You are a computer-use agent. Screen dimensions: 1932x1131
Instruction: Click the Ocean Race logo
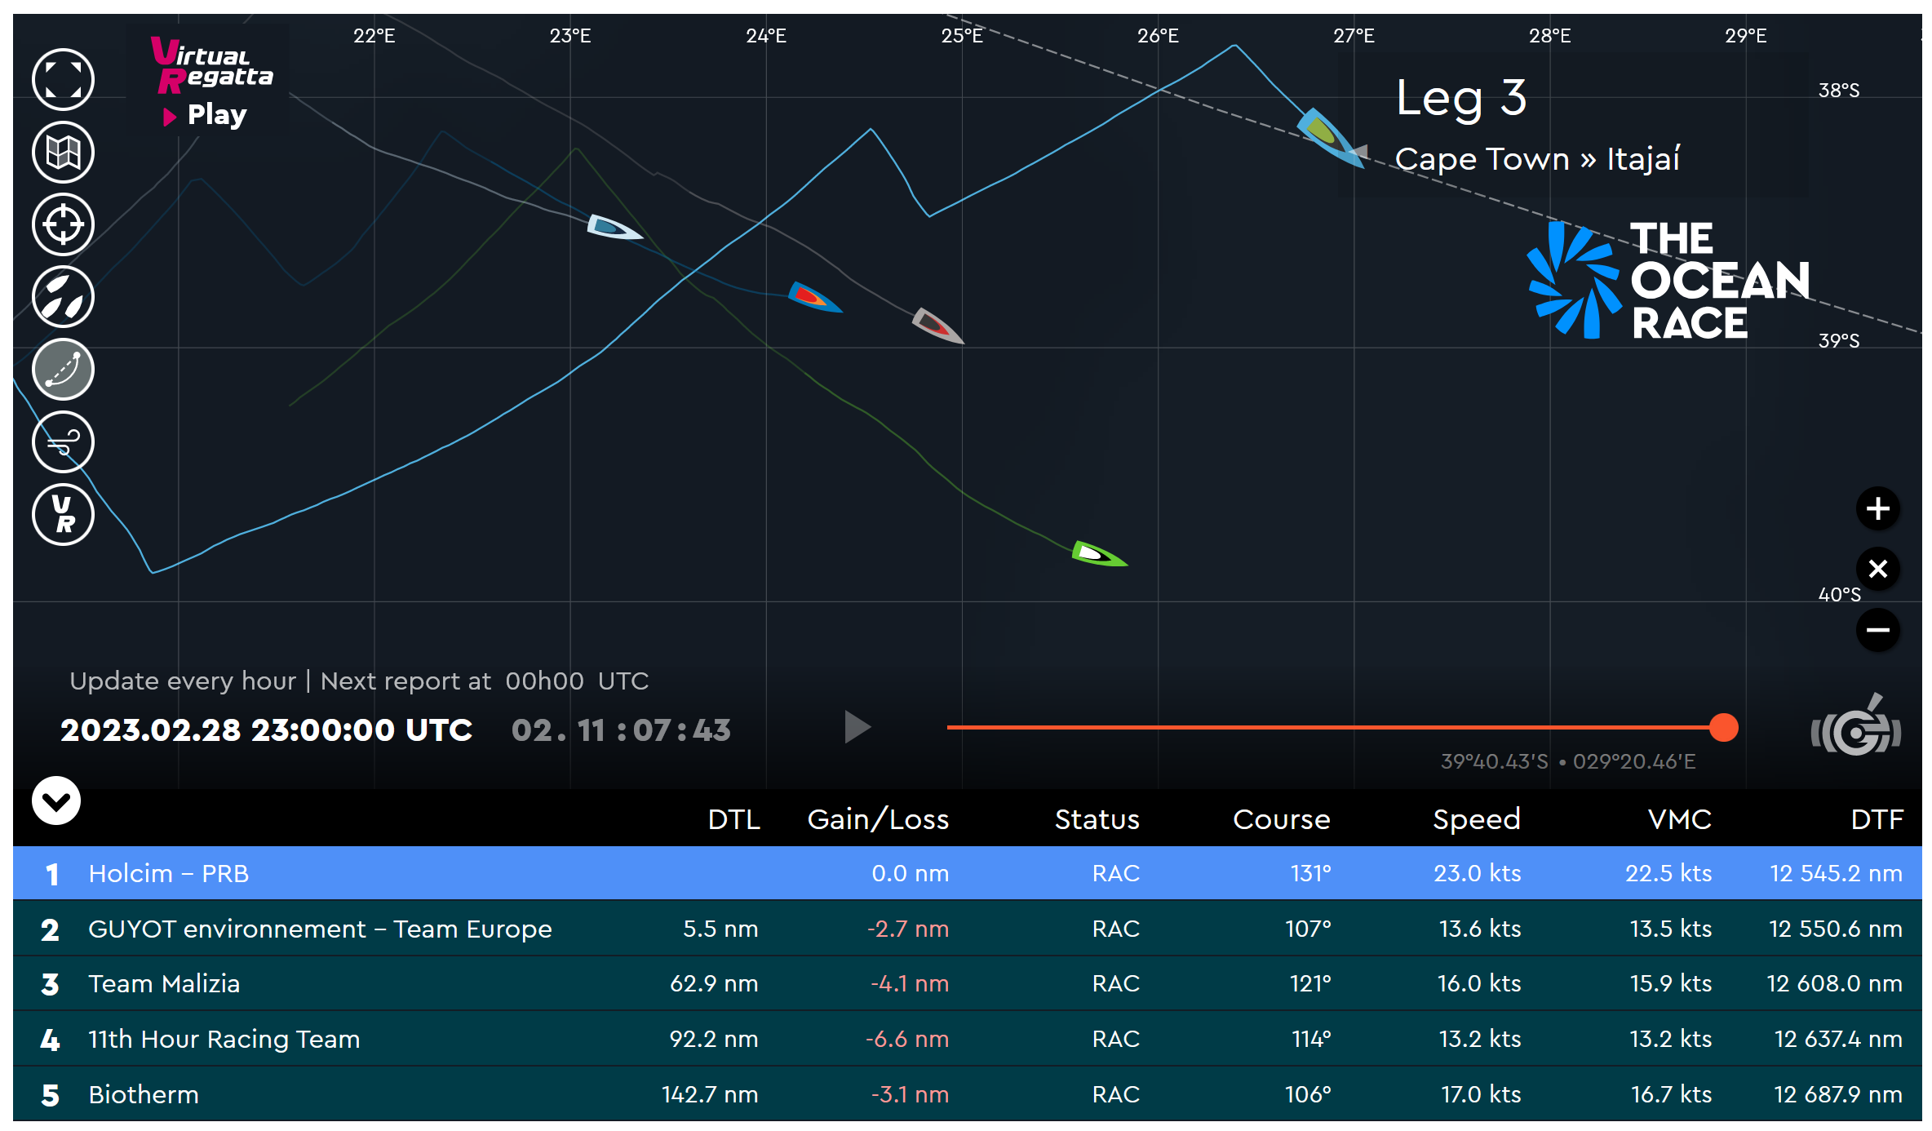[1668, 280]
